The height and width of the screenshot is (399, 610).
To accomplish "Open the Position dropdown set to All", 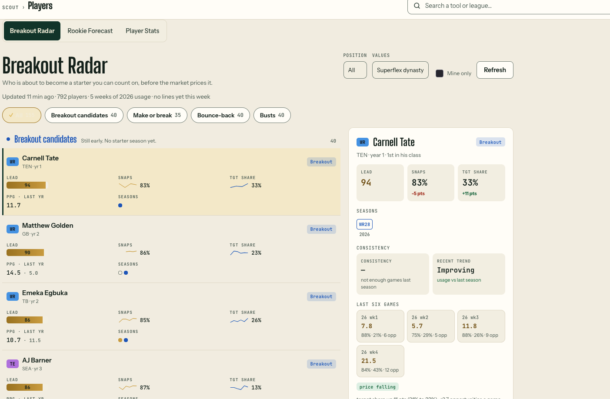I will pyautogui.click(x=355, y=70).
